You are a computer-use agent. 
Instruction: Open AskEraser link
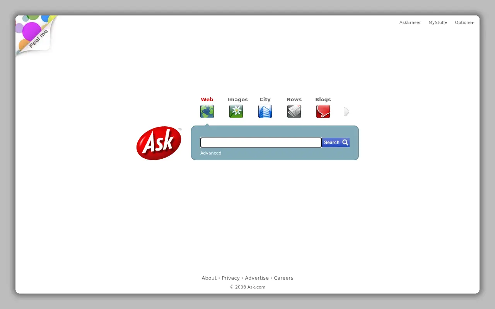coord(410,22)
